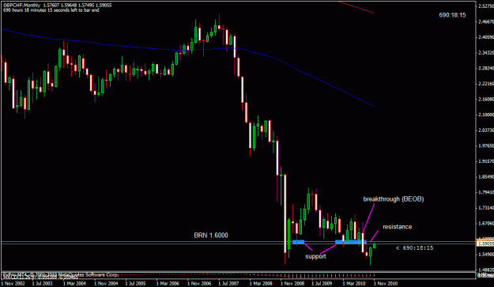Select the right blue support rectangle
Screen dimensions: 494x287
coord(351,242)
